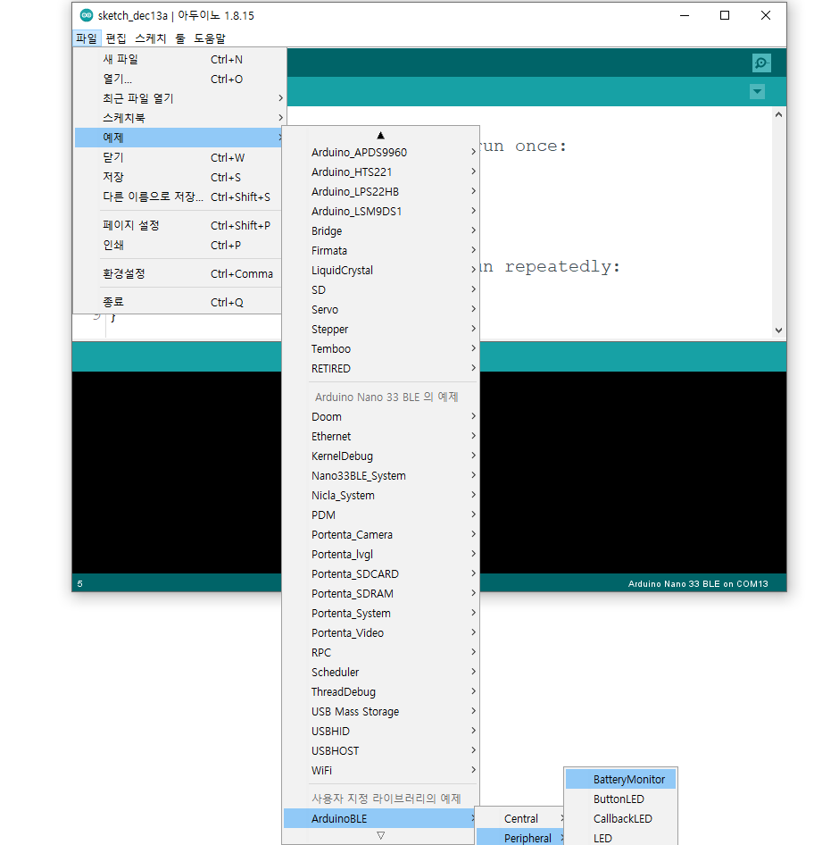Open USBHID examples submenu
The image size is (839, 845).
[381, 732]
